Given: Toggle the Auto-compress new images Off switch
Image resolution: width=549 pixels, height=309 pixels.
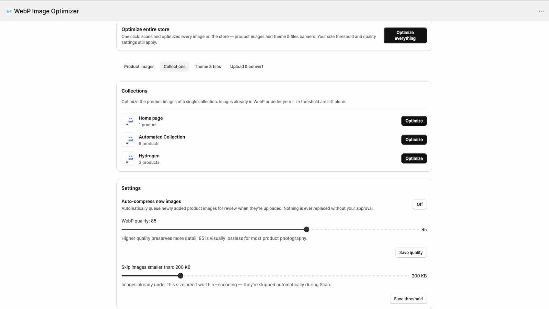Looking at the screenshot, I should click(420, 204).
